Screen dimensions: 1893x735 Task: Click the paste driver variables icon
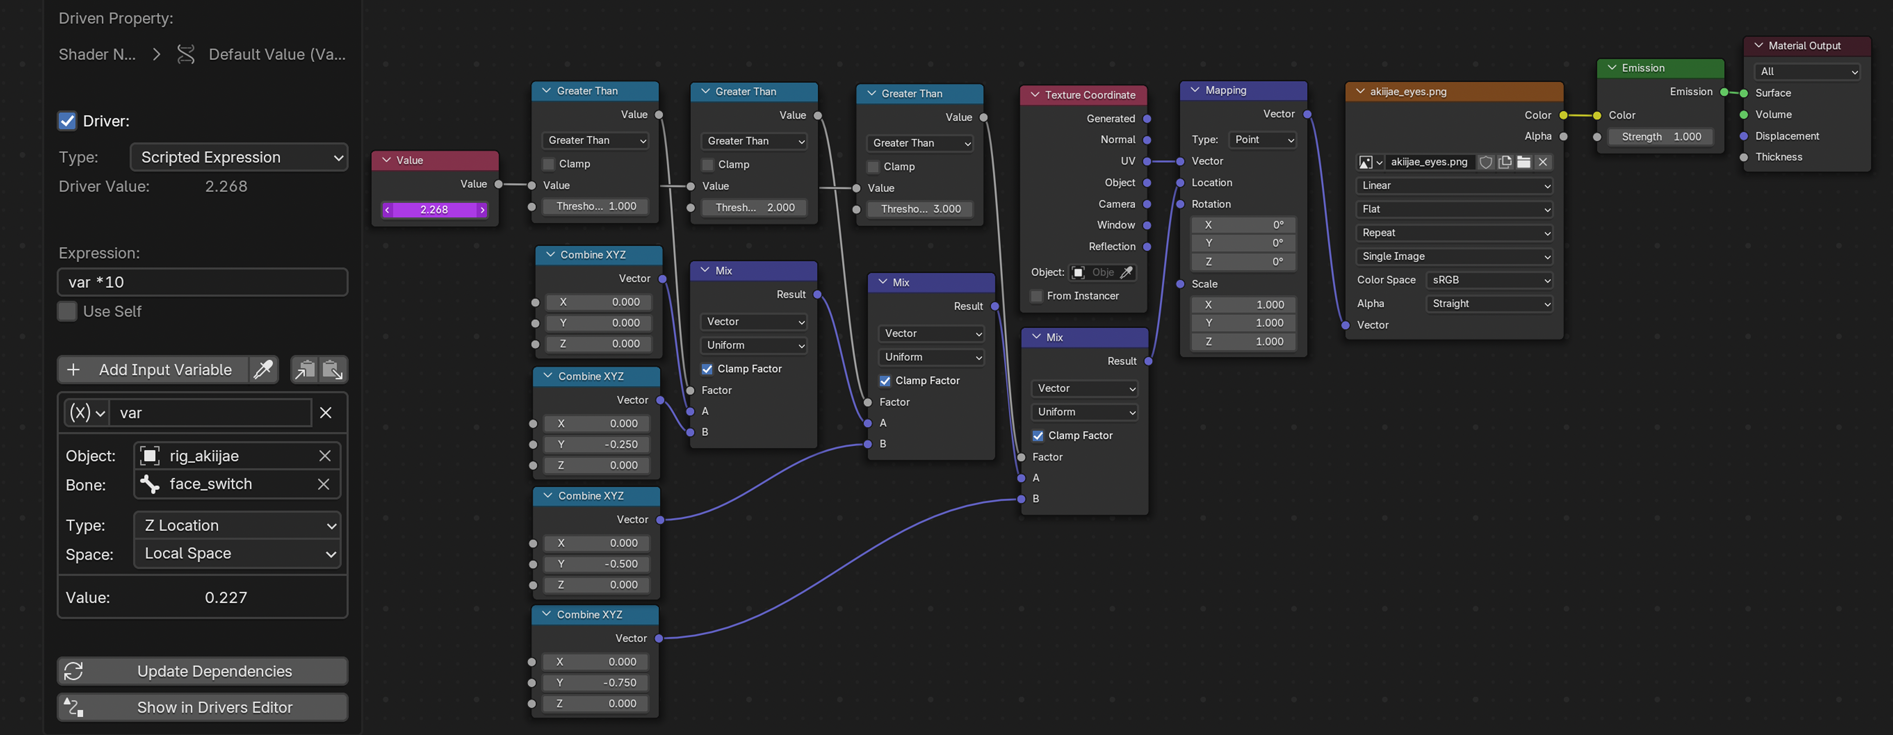pyautogui.click(x=333, y=369)
